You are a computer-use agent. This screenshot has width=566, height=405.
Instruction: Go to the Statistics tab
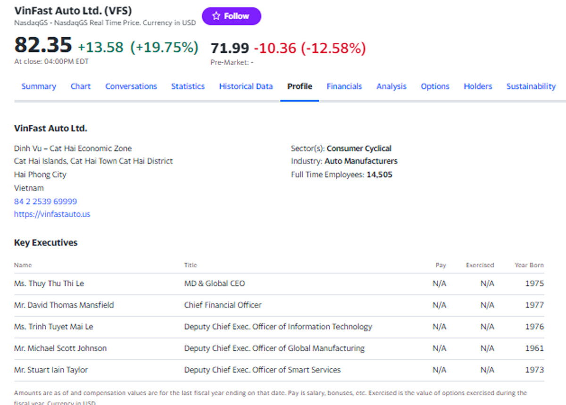[x=188, y=86]
